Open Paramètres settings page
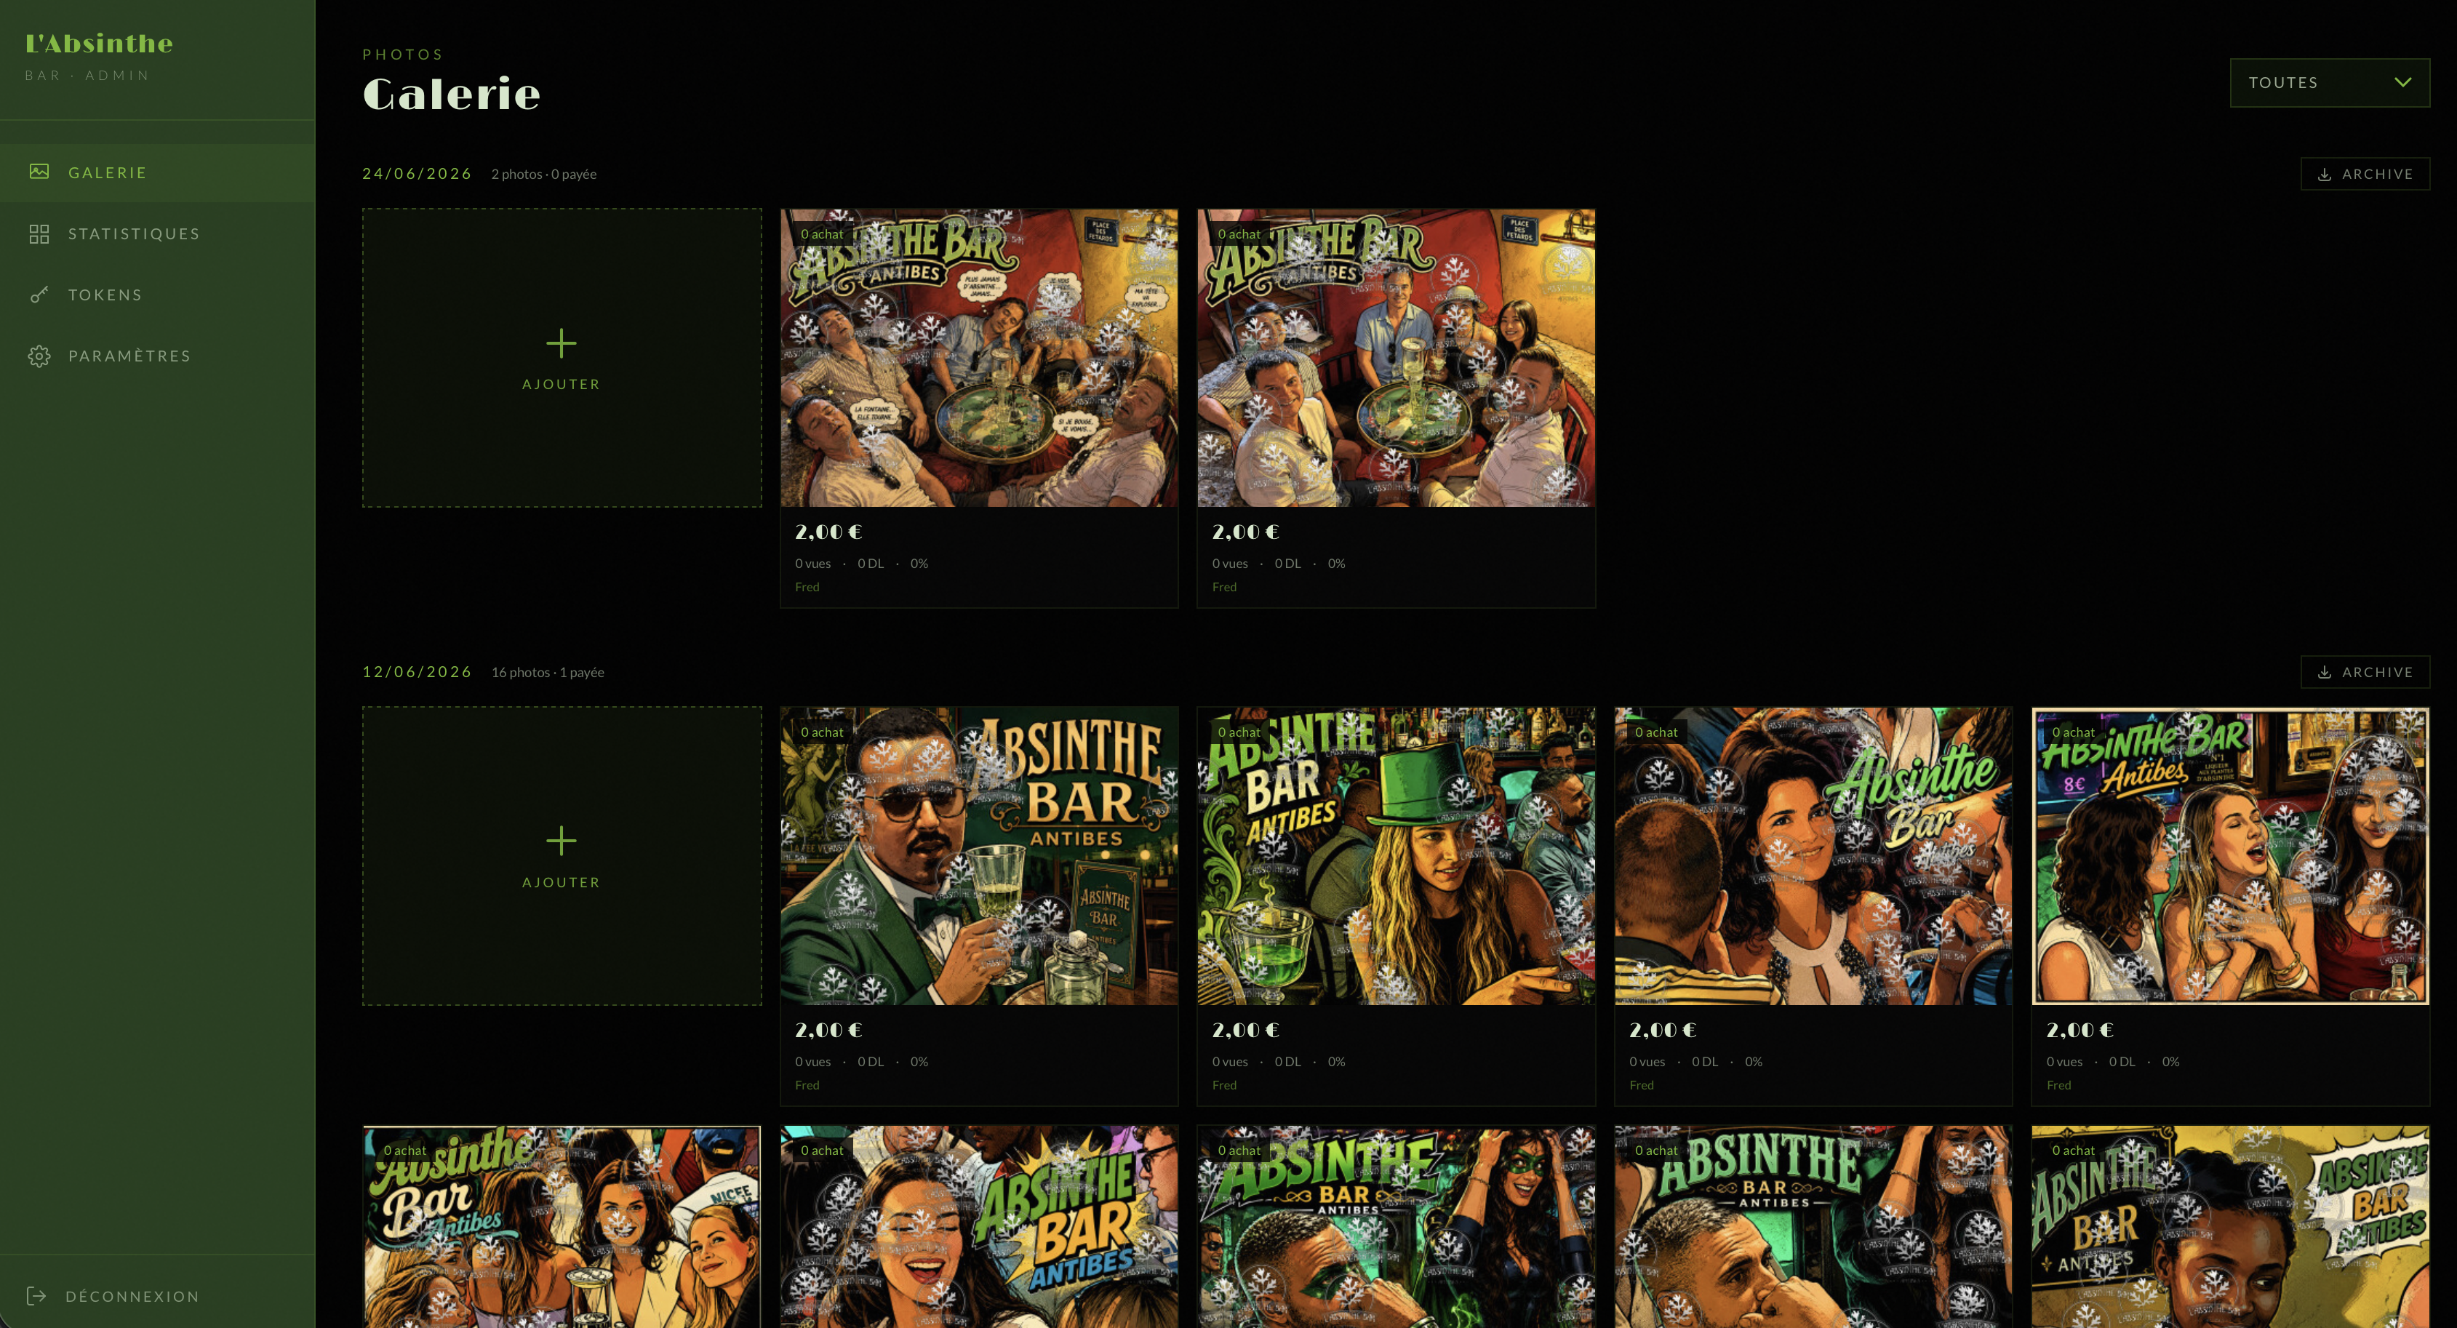Image resolution: width=2457 pixels, height=1328 pixels. pyautogui.click(x=157, y=356)
